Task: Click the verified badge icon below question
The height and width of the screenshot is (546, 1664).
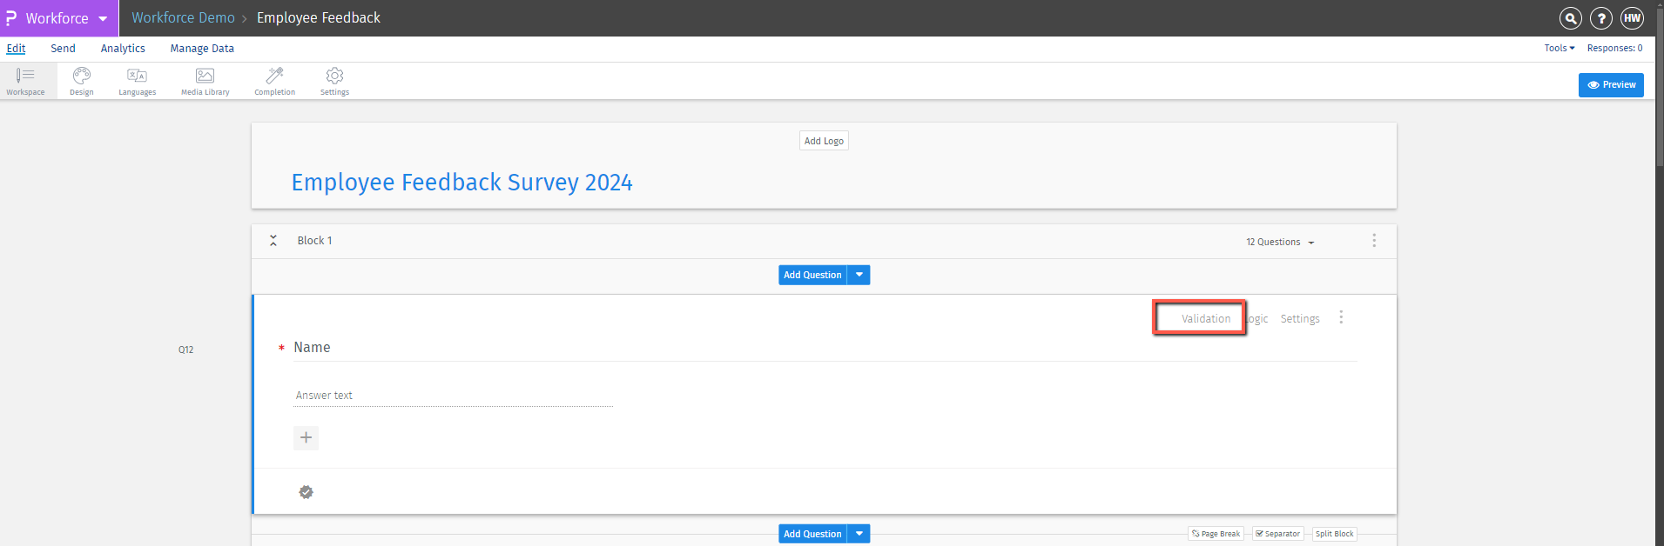Action: pos(307,492)
